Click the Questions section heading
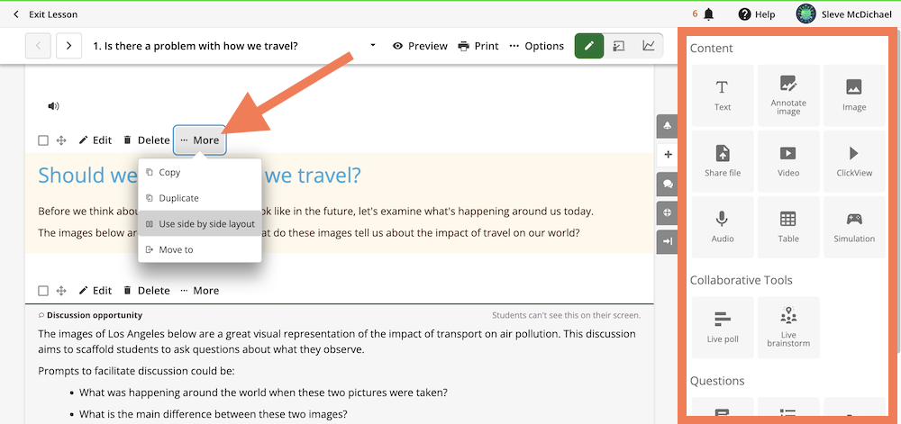This screenshot has height=424, width=901. tap(717, 381)
